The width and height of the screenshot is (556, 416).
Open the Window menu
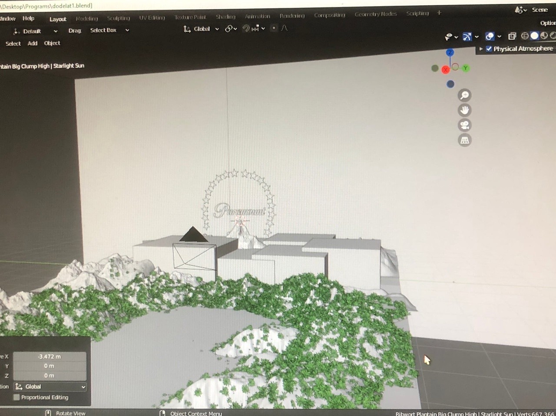point(7,19)
